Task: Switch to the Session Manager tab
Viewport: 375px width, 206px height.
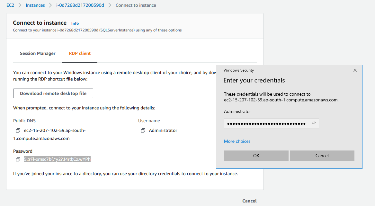Action: pyautogui.click(x=38, y=54)
